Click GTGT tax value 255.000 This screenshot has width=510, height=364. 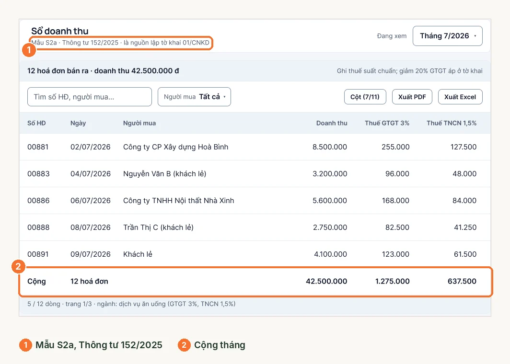coord(395,147)
